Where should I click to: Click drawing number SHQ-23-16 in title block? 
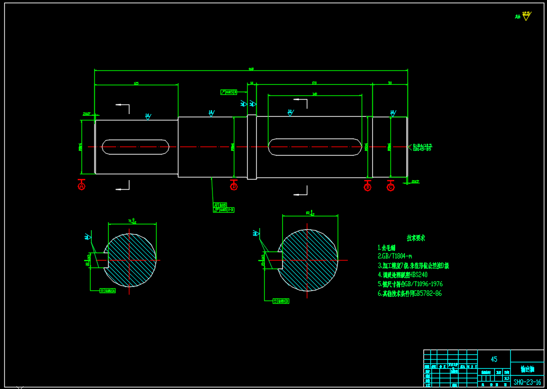[527, 382]
